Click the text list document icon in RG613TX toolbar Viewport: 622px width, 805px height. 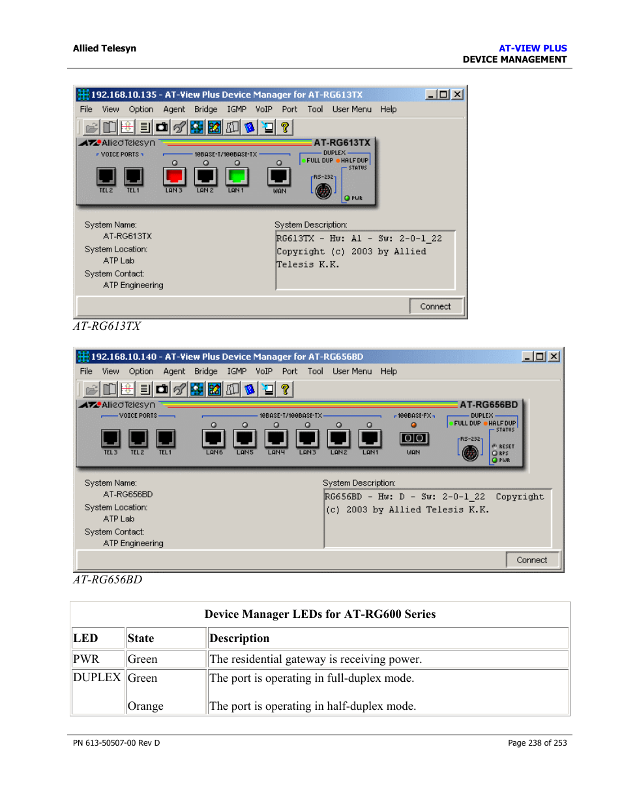click(x=145, y=127)
